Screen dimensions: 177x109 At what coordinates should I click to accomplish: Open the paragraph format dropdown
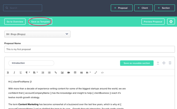(28, 73)
